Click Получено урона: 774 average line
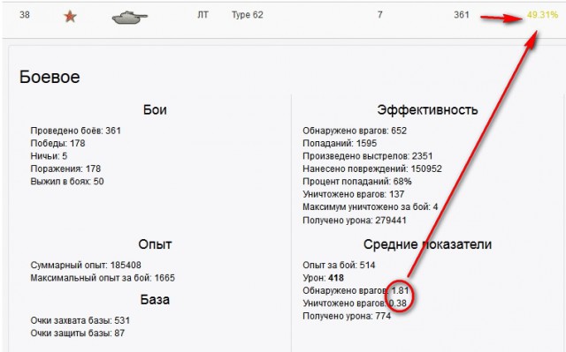 [347, 316]
